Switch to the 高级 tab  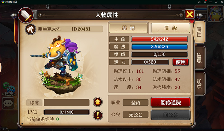171,28
